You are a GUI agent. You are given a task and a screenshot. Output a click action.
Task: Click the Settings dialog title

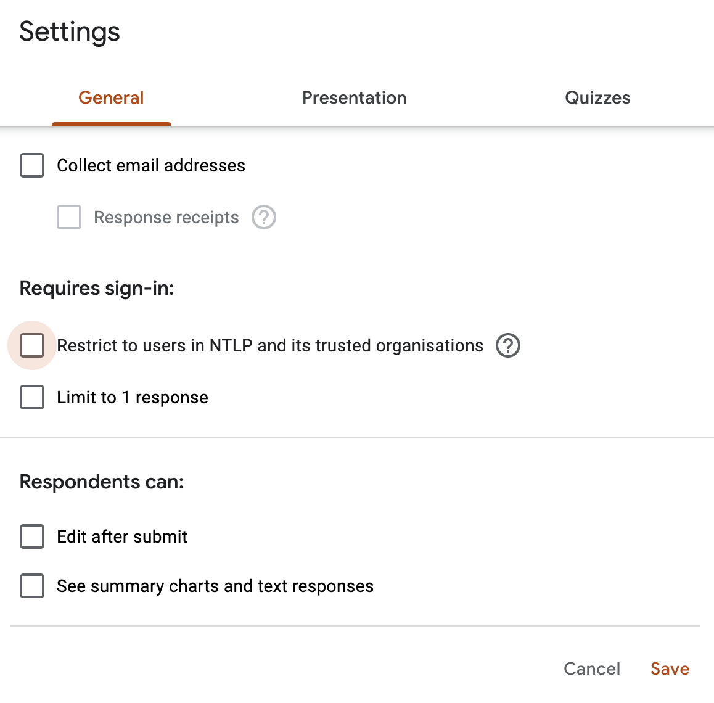point(70,32)
